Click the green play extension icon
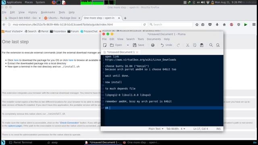The width and height of the screenshot is (258, 145). click(246, 25)
